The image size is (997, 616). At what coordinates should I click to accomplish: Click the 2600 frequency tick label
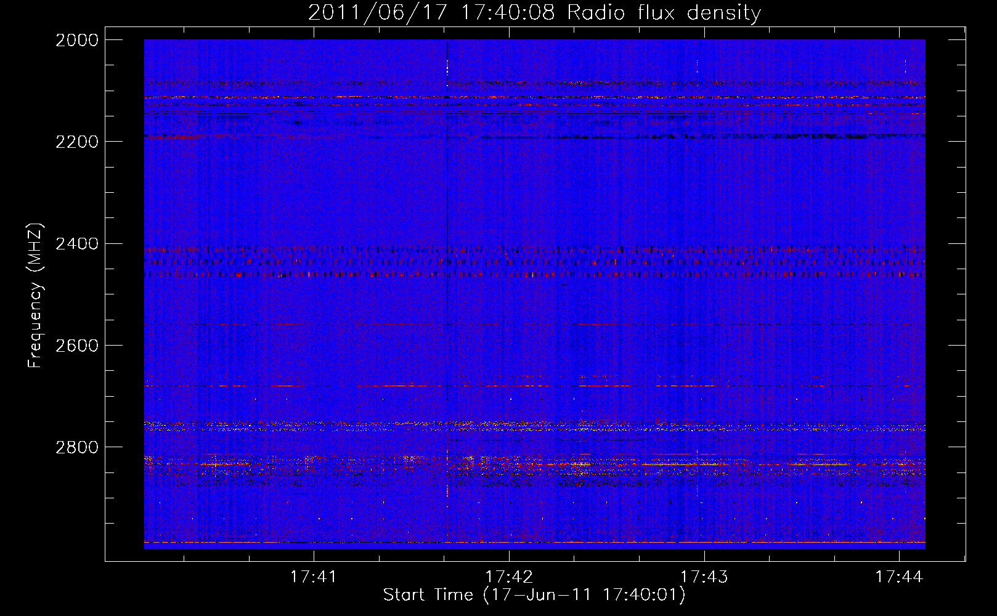77,346
